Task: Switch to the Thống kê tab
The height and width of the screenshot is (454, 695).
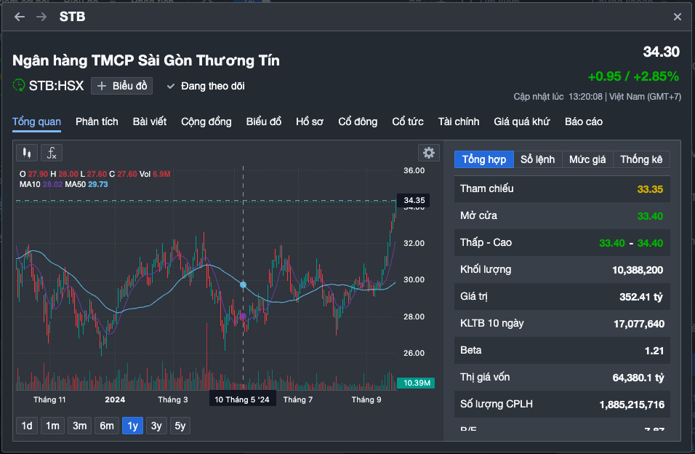Action: [641, 159]
